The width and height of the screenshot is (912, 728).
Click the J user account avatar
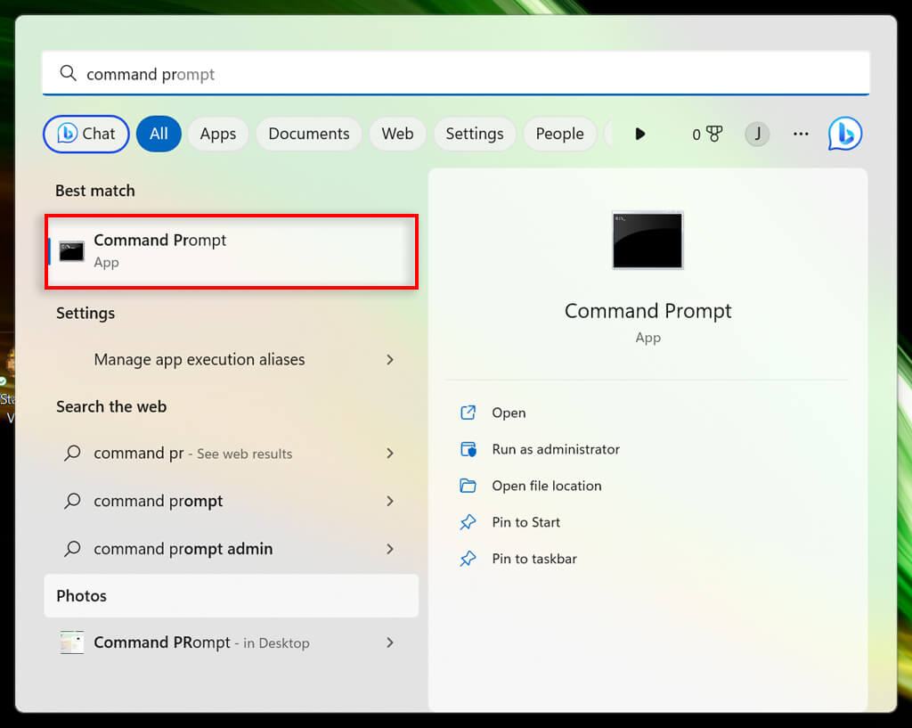coord(757,134)
